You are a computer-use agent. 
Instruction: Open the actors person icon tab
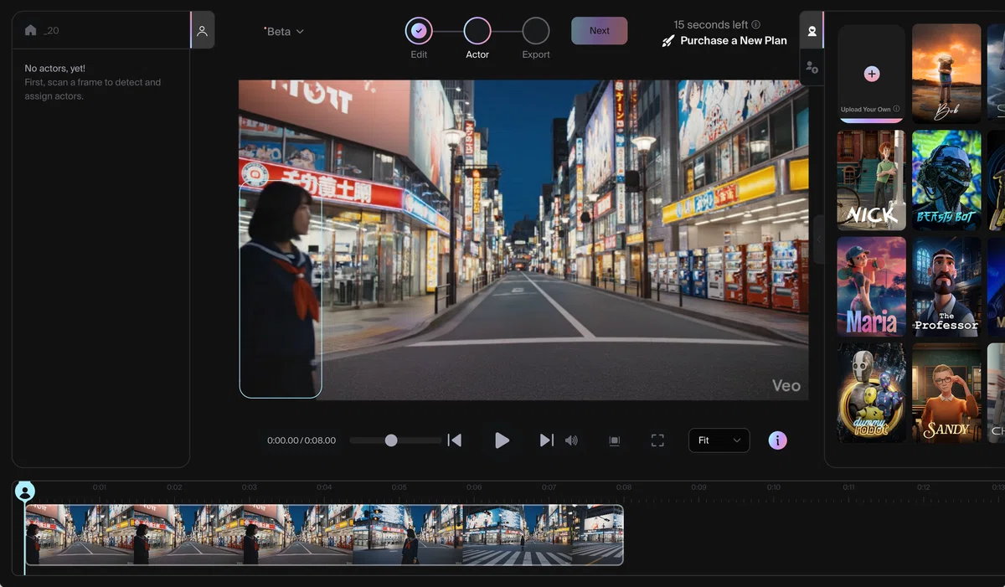pos(203,30)
